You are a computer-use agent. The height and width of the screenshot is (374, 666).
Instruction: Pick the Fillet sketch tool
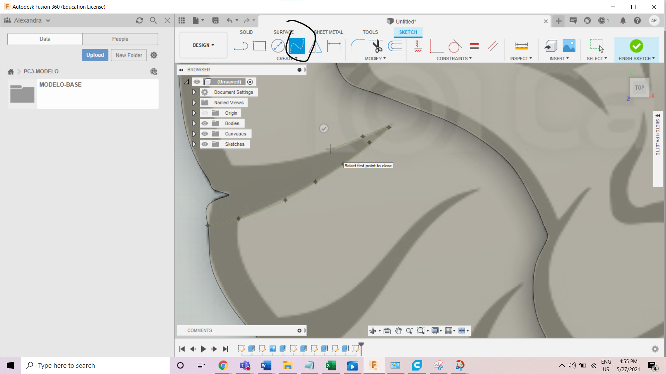(x=357, y=46)
